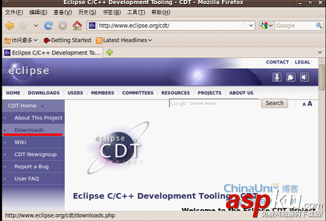
Task: Expand the CDT Home sidebar header
Action: click(x=34, y=105)
